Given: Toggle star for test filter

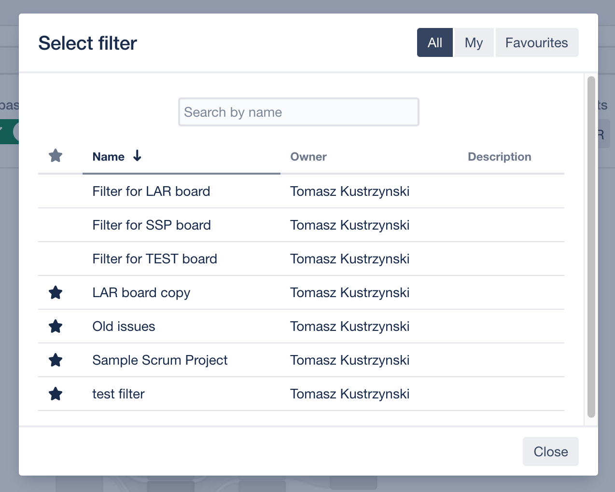Looking at the screenshot, I should pyautogui.click(x=56, y=394).
